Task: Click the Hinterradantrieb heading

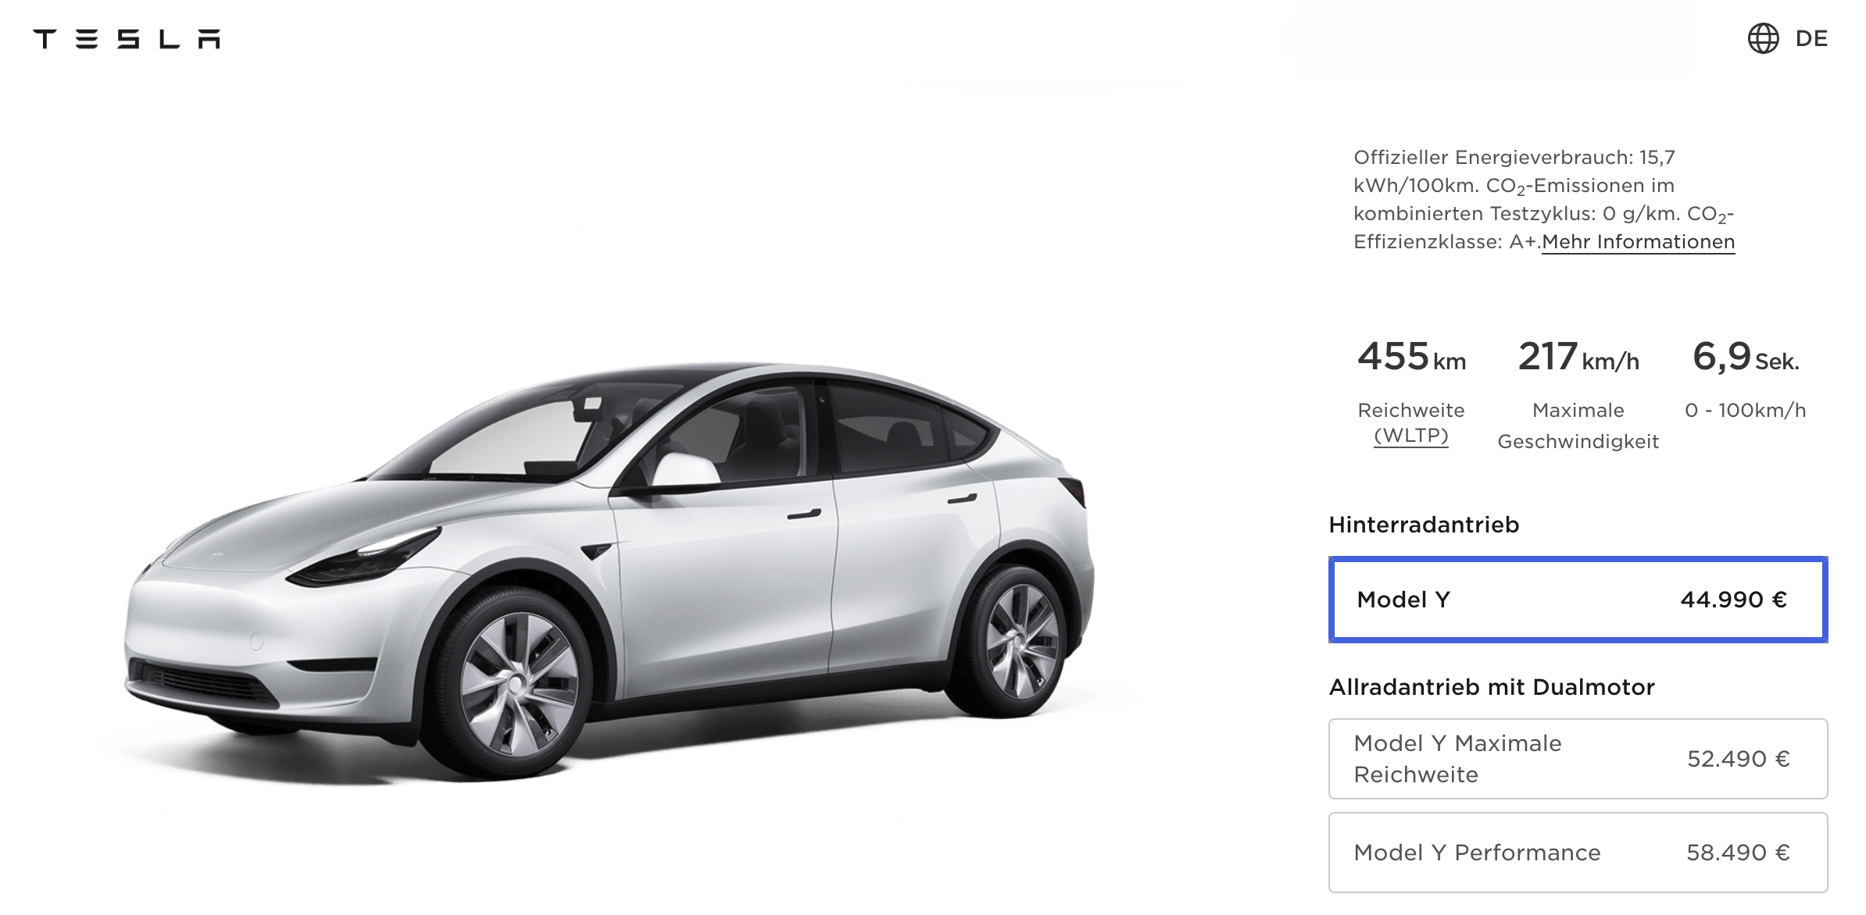Action: [x=1424, y=525]
